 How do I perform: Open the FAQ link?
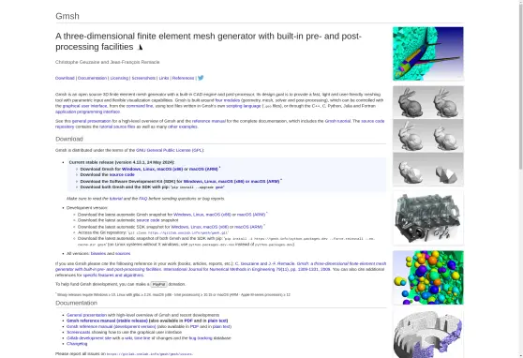[x=142, y=199]
